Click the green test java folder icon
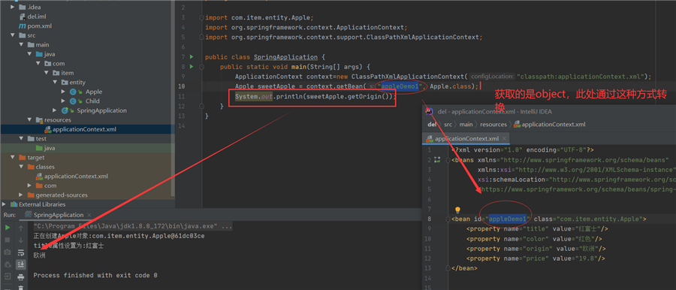Screen dimensions: 676x290 pyautogui.click(x=39, y=148)
